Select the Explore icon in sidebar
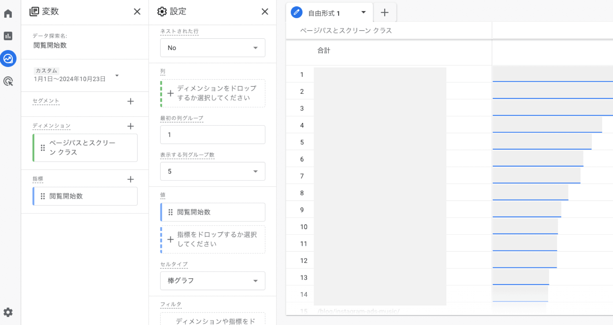The height and width of the screenshot is (325, 613). pyautogui.click(x=8, y=59)
